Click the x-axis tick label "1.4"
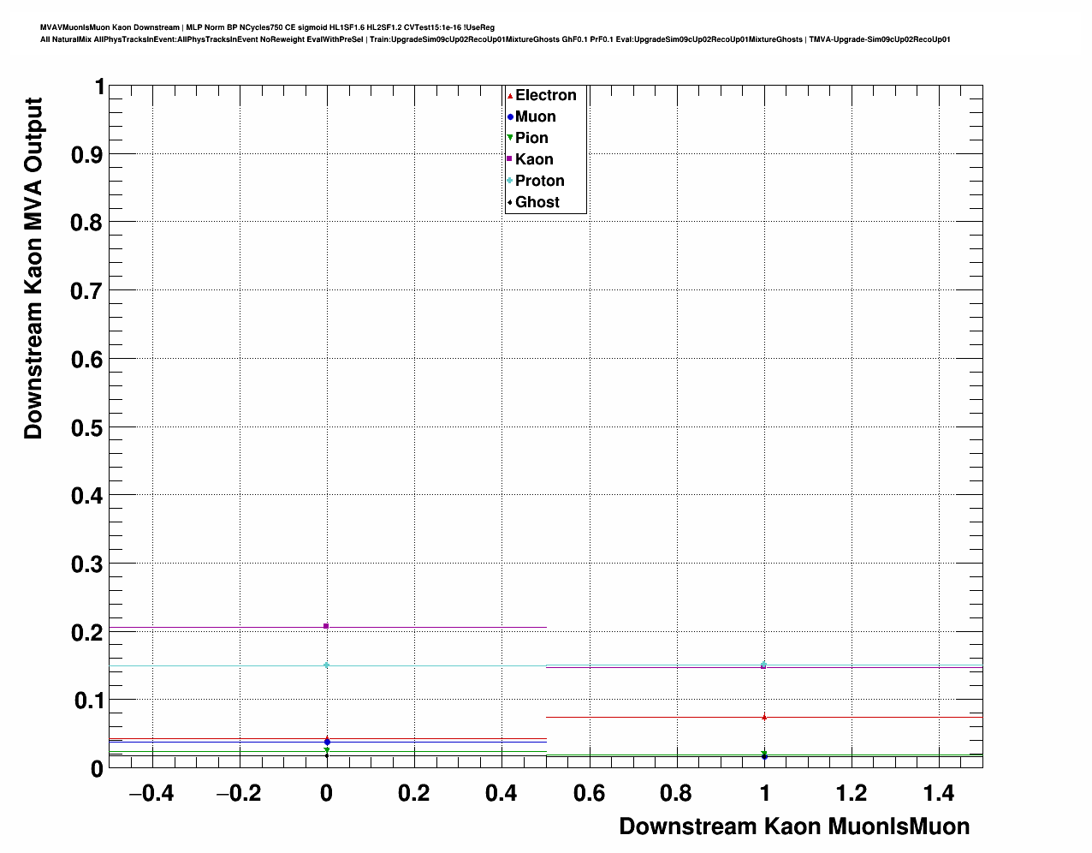1092x853 pixels. coord(939,794)
